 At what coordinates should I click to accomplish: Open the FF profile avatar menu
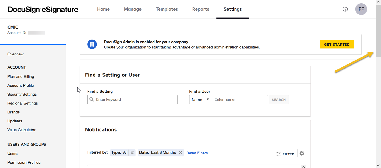click(361, 9)
